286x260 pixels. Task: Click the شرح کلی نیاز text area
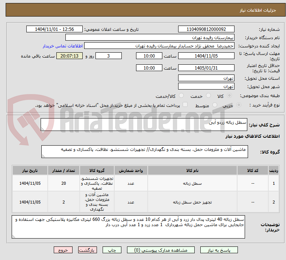(x=144, y=125)
